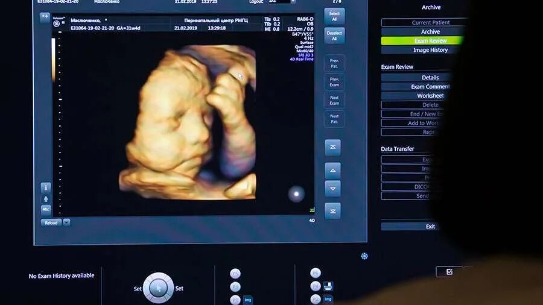543x305 pixels.
Task: Move down one image with single down arrow
Action: [x=333, y=189]
